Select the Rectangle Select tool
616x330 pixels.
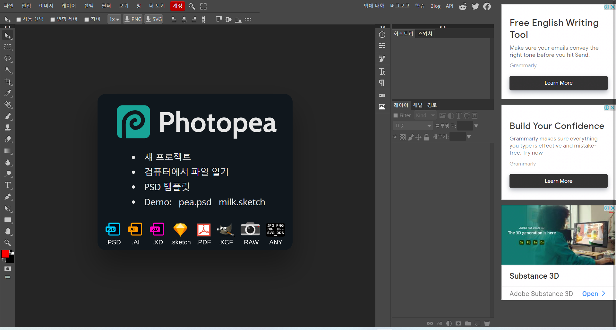pos(8,47)
